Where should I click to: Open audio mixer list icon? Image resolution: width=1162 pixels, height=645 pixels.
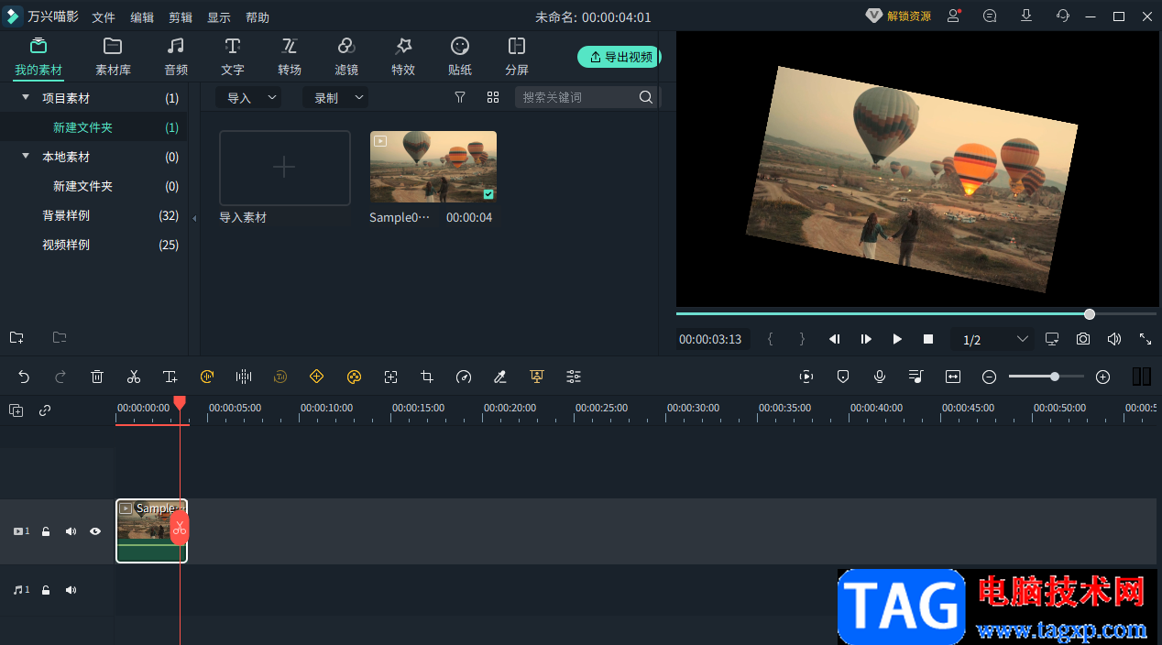click(x=916, y=377)
